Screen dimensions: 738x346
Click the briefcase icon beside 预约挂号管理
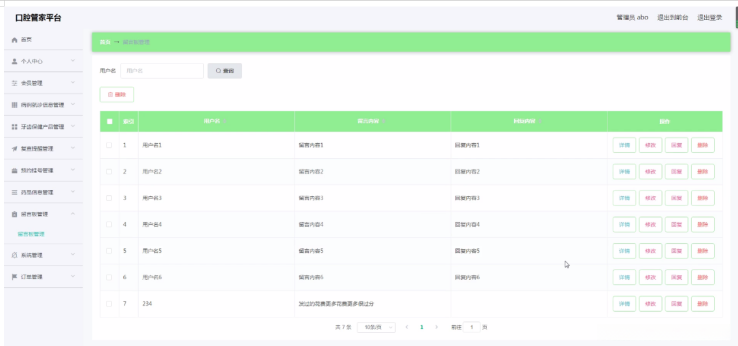click(14, 170)
